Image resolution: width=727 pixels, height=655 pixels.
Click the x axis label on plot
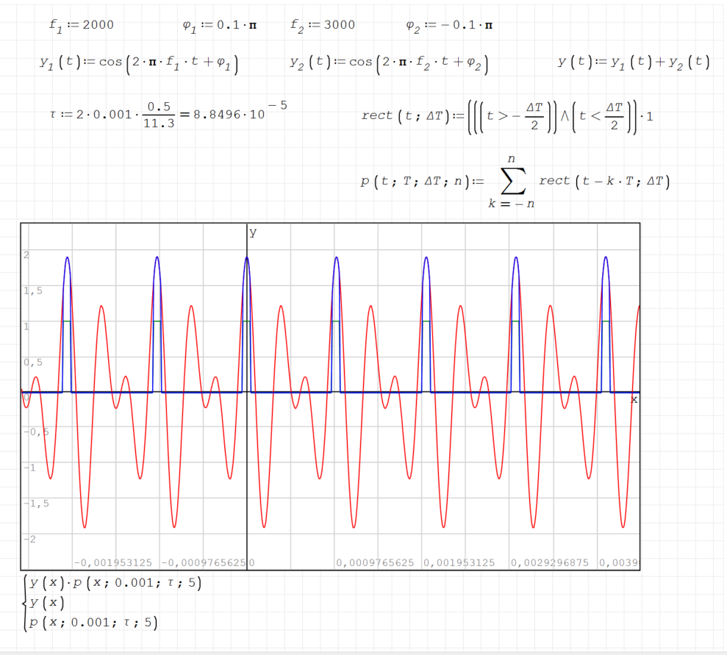(634, 399)
